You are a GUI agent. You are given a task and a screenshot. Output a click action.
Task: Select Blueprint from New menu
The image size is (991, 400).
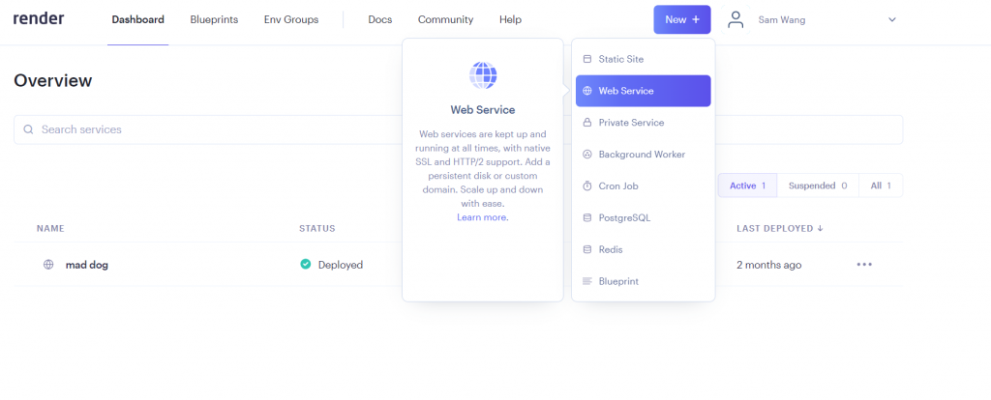coord(644,281)
